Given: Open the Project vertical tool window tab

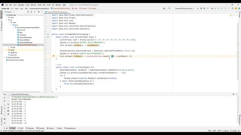Looking at the screenshot, I should (2, 15).
